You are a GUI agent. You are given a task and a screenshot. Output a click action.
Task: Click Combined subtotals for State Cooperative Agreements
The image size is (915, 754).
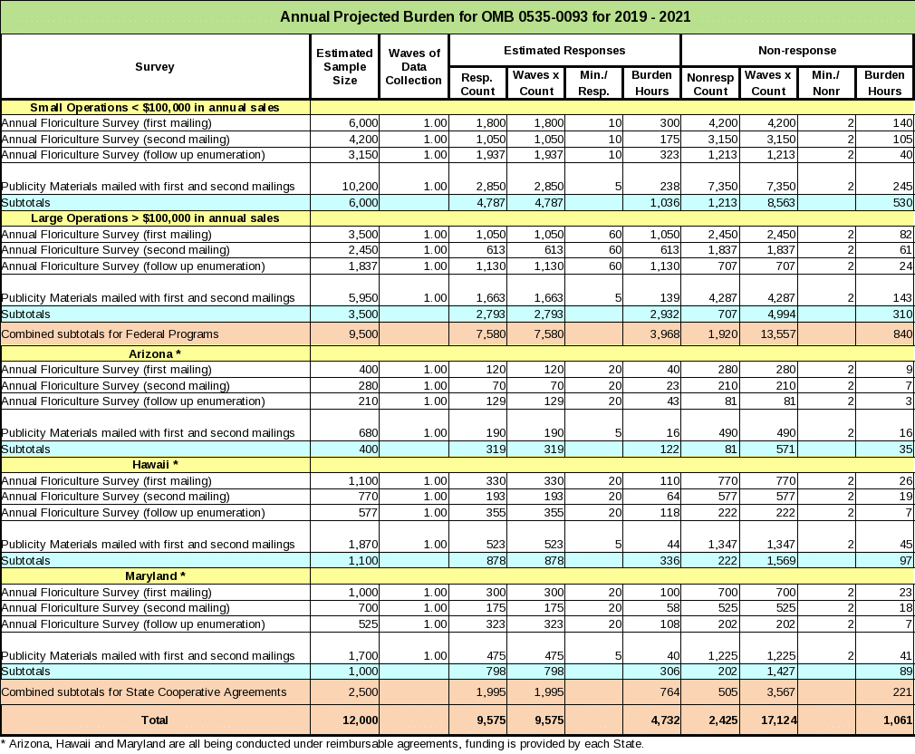pyautogui.click(x=144, y=692)
